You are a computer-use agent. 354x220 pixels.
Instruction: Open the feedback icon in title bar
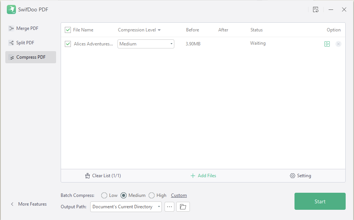coord(316,9)
